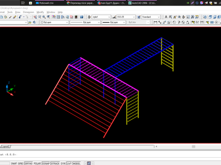221x165 pixels.
Task: Open Робочий стіл taskbar item
Action: [x=49, y=3]
